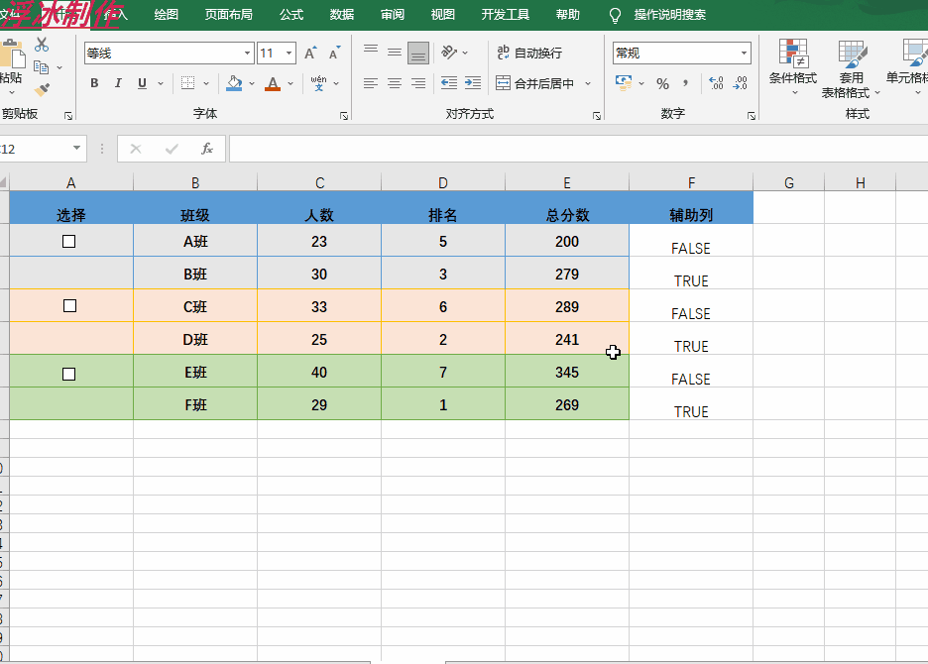Screen dimensions: 928x664
Task: Click the Insert Function fx button
Action: click(x=206, y=149)
